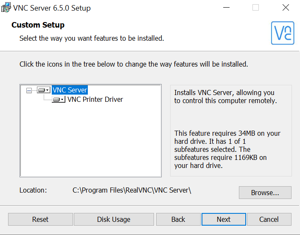Screen dimensions: 300x235
Task: Collapse the VNC Server tree node
Action: (29, 90)
